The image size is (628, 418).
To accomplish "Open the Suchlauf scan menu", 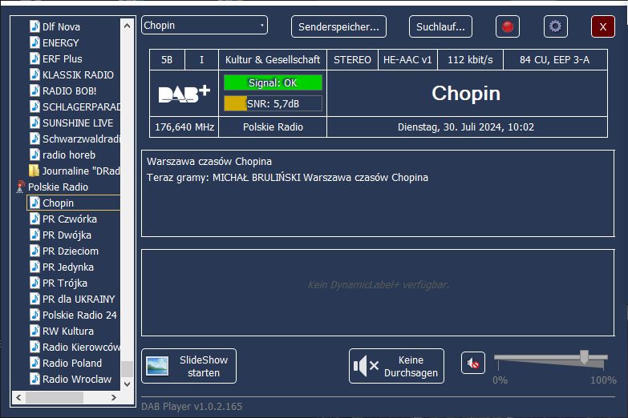I will pyautogui.click(x=440, y=26).
